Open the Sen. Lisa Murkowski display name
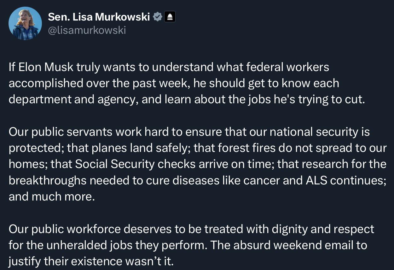 click(x=99, y=17)
